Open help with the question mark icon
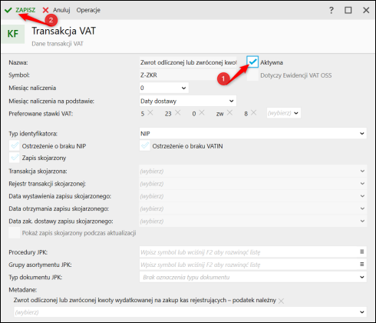This screenshot has height=323, width=376. pyautogui.click(x=331, y=10)
